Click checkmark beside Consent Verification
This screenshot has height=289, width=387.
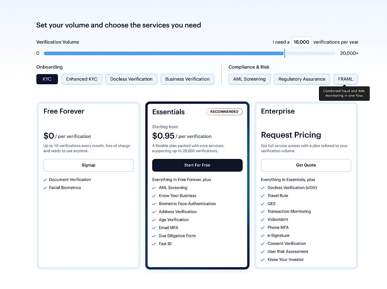click(x=263, y=243)
